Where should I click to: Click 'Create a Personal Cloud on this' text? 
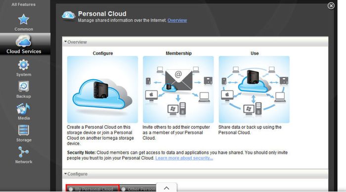tap(100, 135)
